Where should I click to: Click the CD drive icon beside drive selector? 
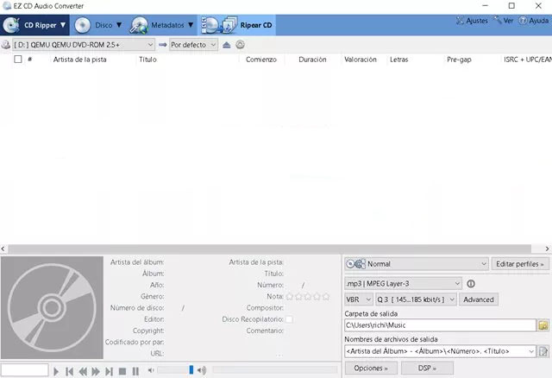tap(6, 45)
